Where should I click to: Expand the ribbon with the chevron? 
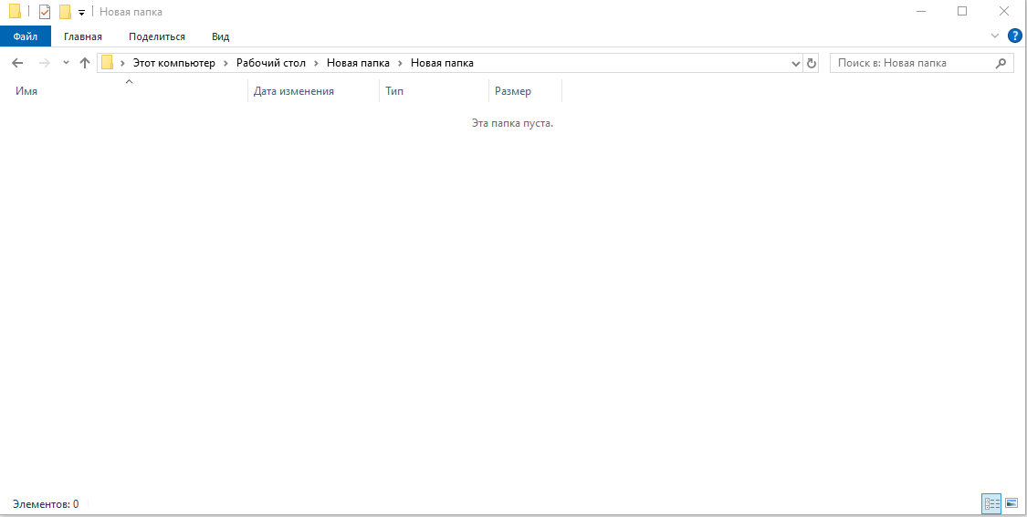coord(995,36)
